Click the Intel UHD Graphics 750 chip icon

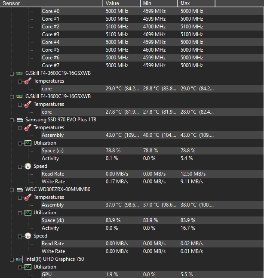coord(20,259)
